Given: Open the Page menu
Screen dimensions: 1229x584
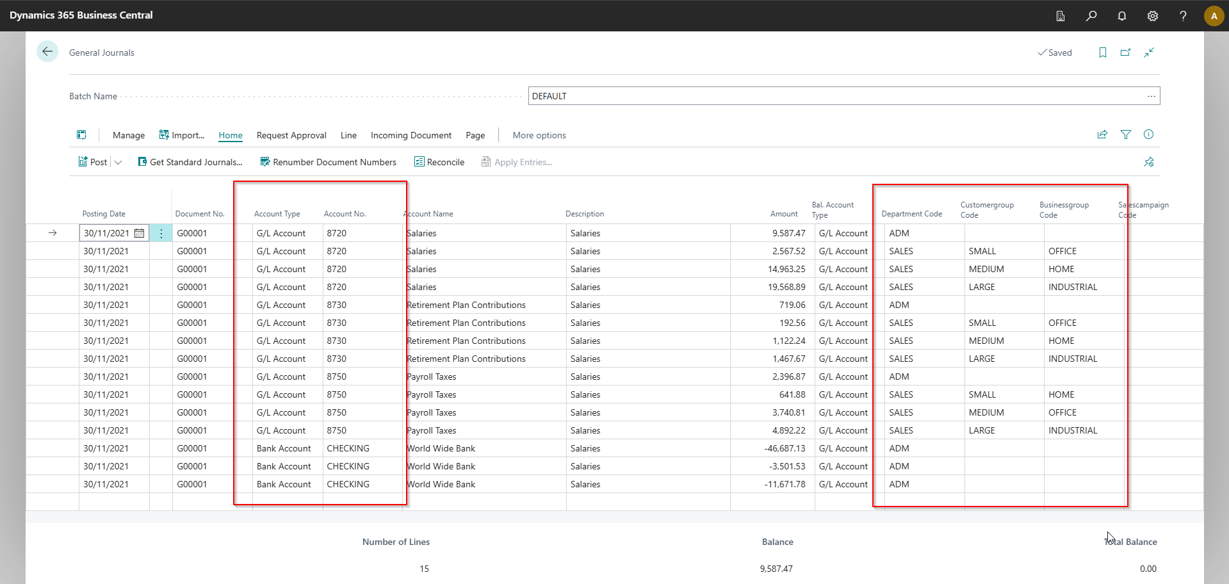Looking at the screenshot, I should [475, 135].
